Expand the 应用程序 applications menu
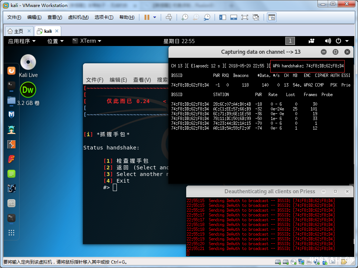This screenshot has width=358, height=268. [x=22, y=41]
